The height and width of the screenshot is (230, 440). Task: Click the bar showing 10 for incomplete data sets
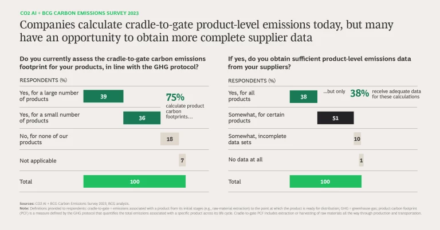pyautogui.click(x=357, y=139)
